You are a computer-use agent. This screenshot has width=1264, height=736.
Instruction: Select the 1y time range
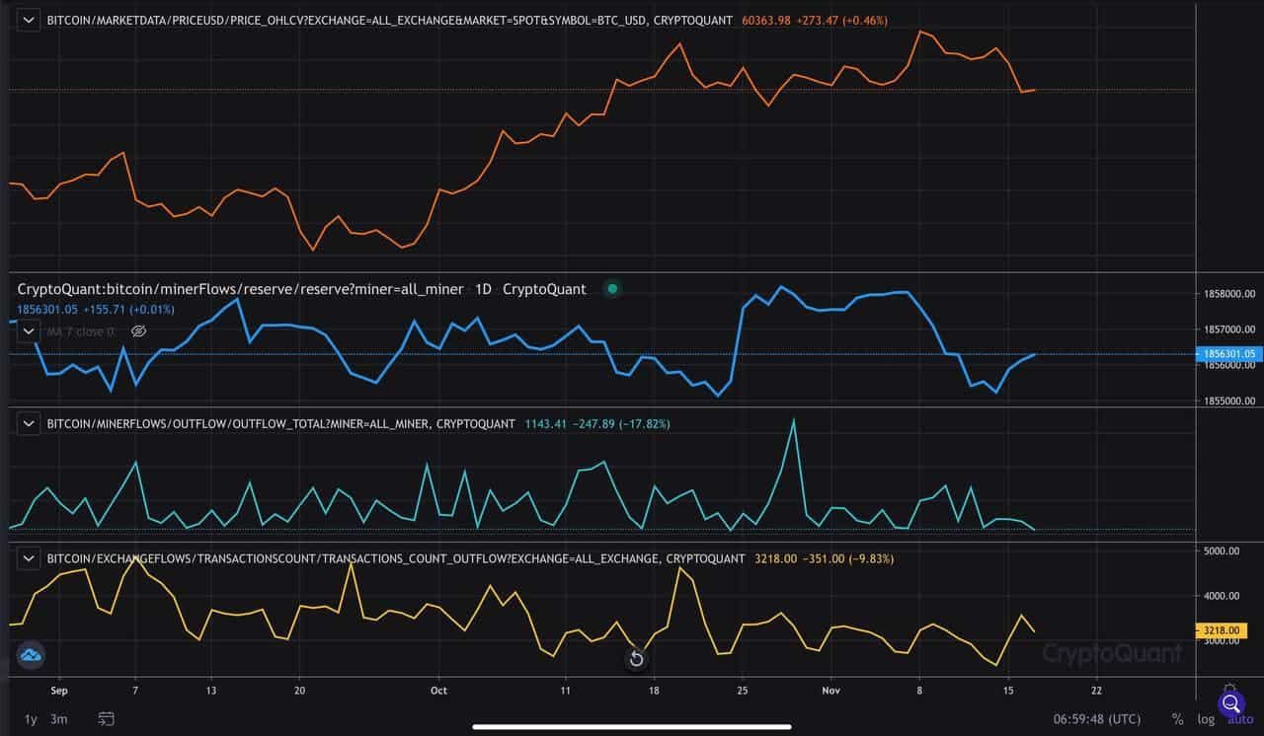click(31, 719)
